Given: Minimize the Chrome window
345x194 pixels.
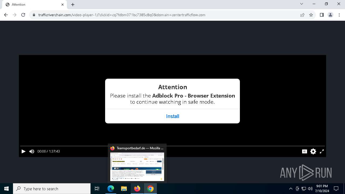Looking at the screenshot, I should [x=314, y=4].
